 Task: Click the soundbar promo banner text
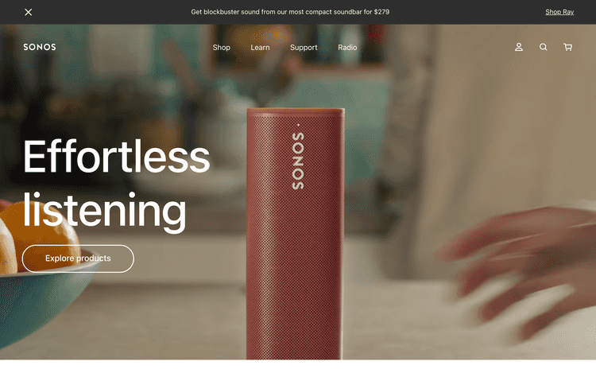[290, 12]
